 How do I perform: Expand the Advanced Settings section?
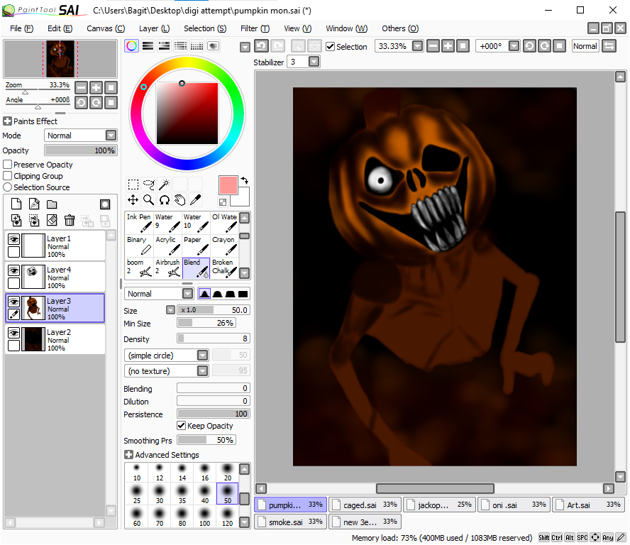pos(128,455)
